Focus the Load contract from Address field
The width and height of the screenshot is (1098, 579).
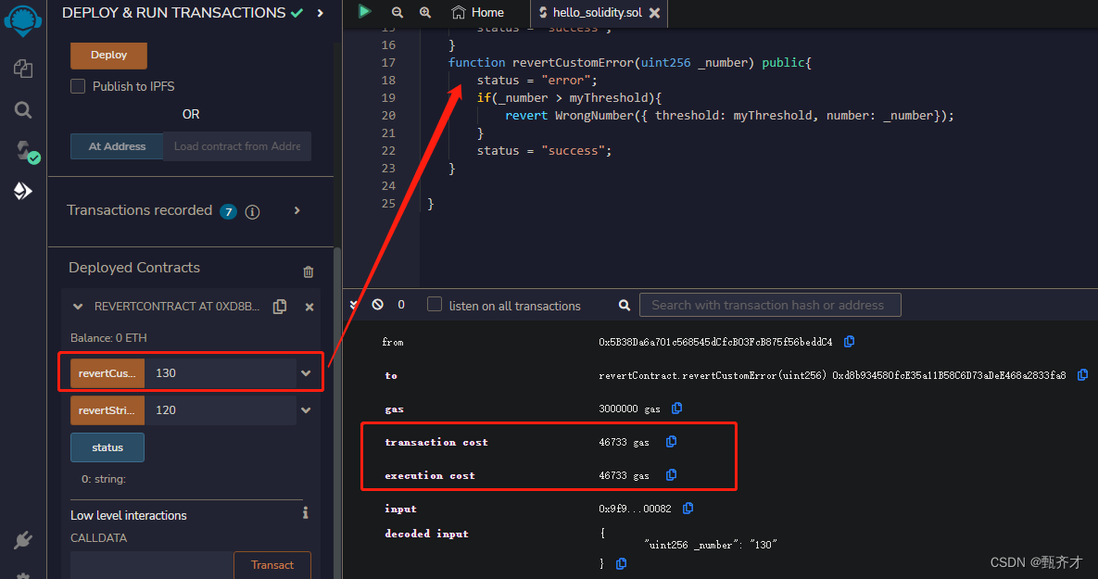pyautogui.click(x=237, y=146)
